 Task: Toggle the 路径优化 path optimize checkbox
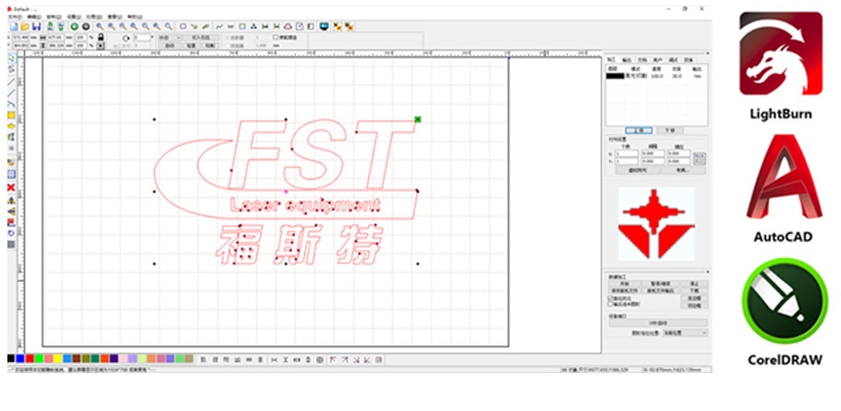tap(610, 298)
